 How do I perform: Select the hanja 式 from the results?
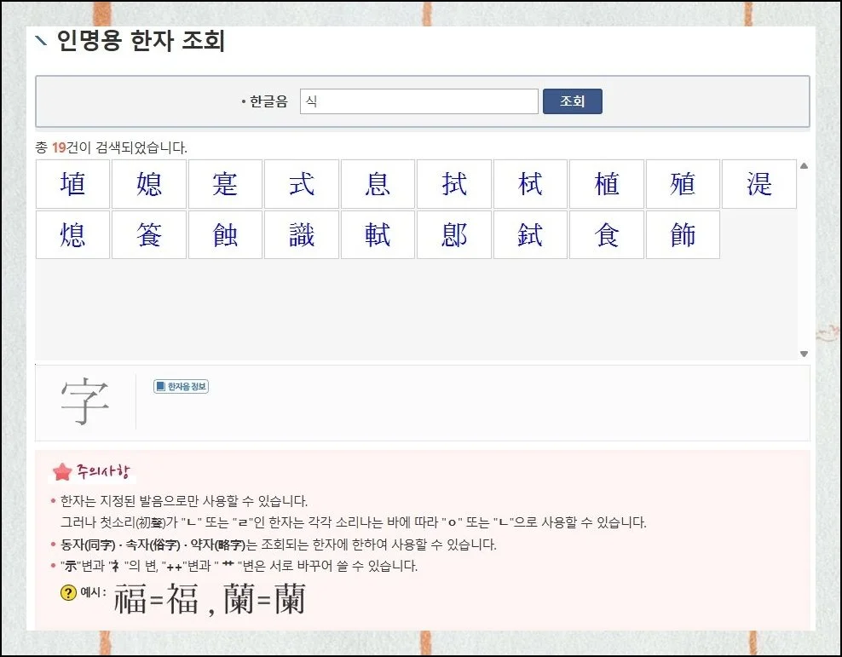[x=301, y=183]
